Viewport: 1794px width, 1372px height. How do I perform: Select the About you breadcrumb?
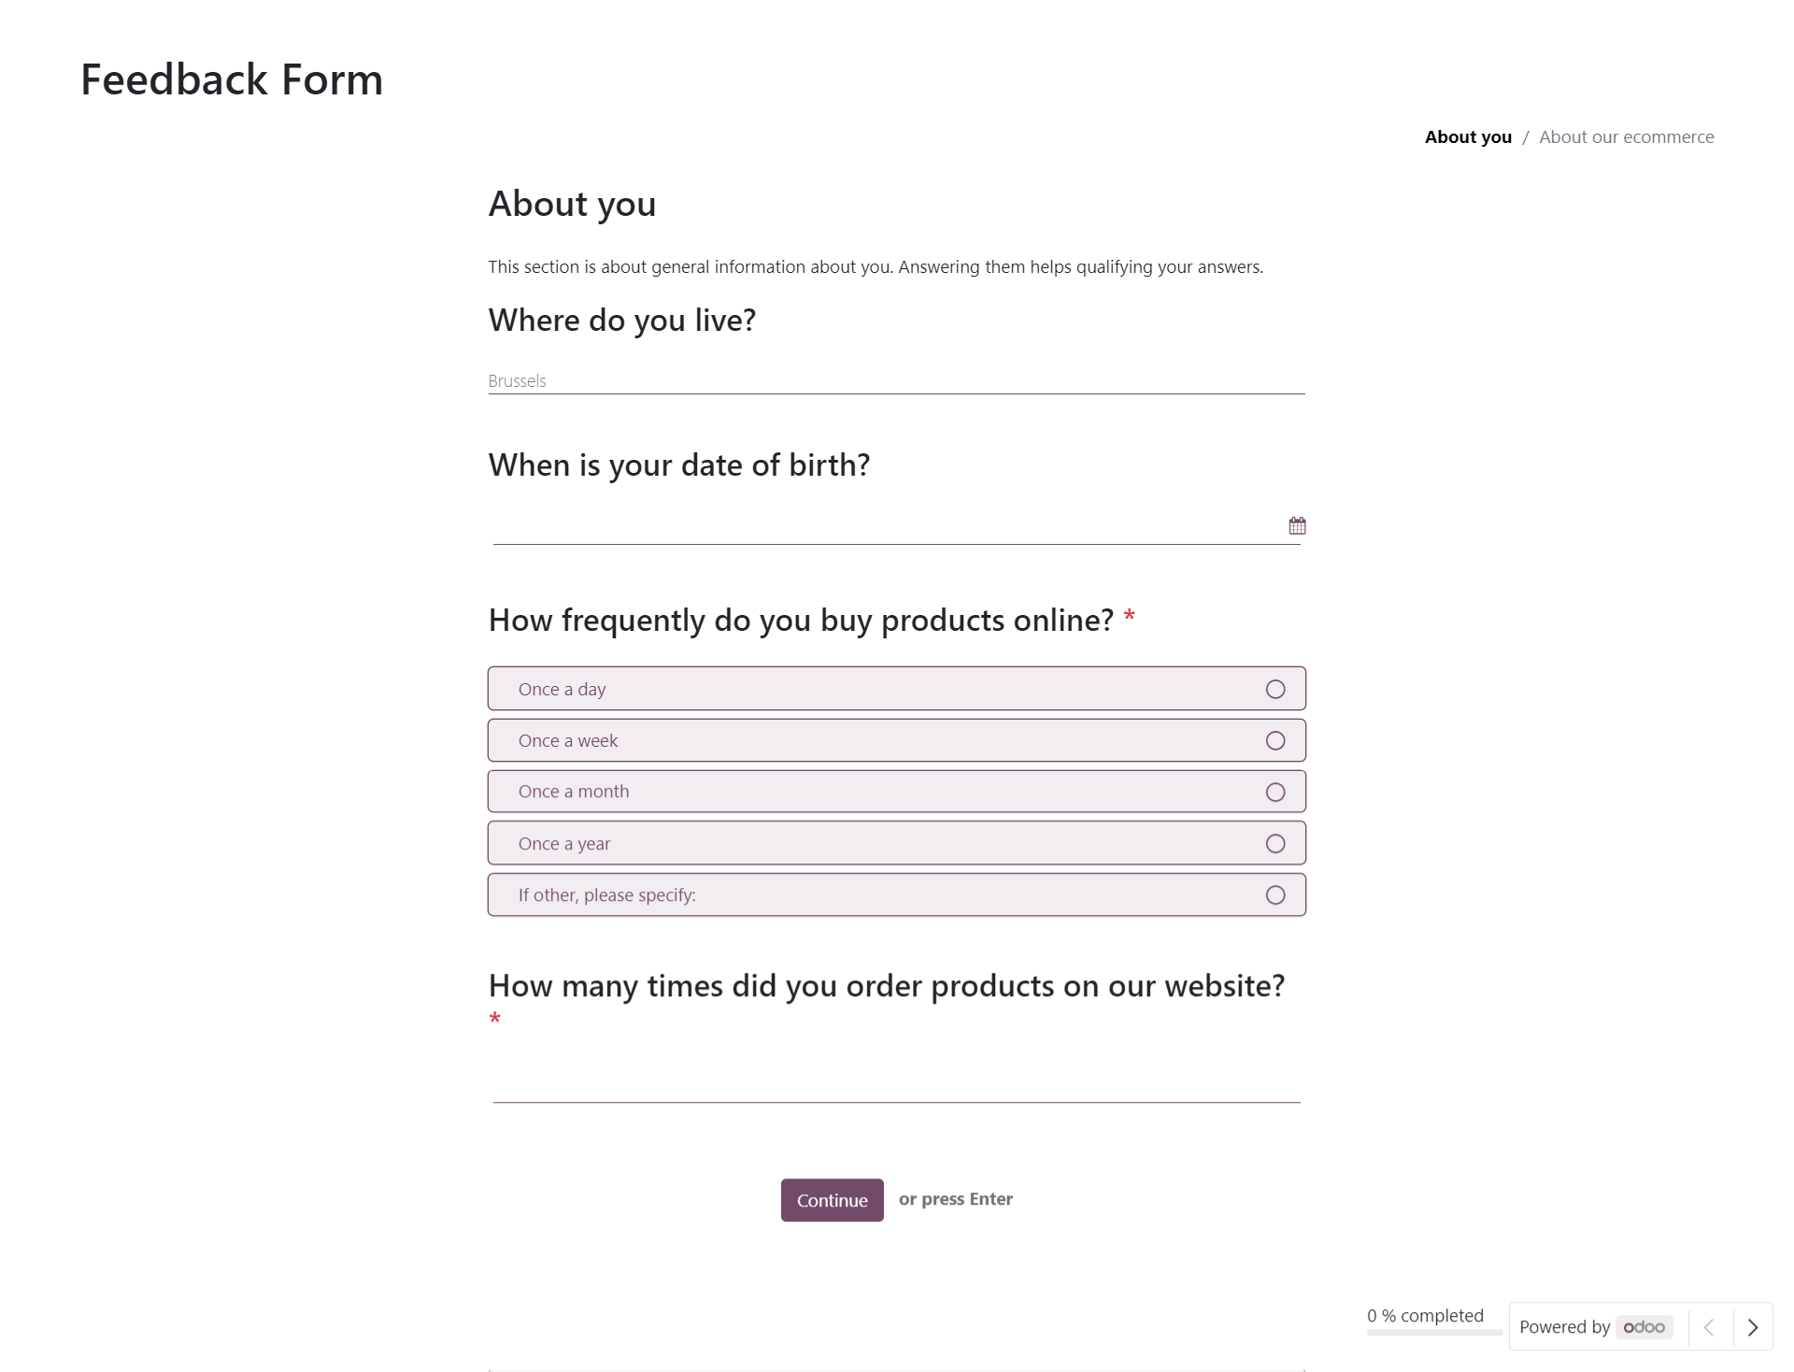tap(1468, 137)
